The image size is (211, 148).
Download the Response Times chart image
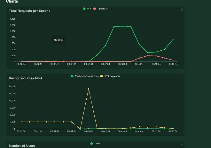click(x=182, y=77)
